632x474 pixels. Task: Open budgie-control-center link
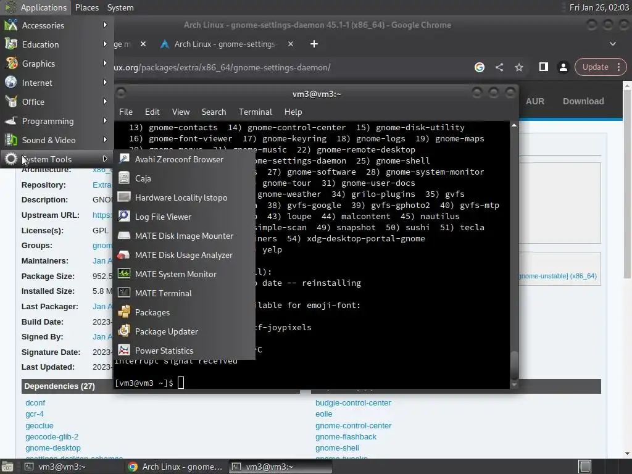point(353,402)
